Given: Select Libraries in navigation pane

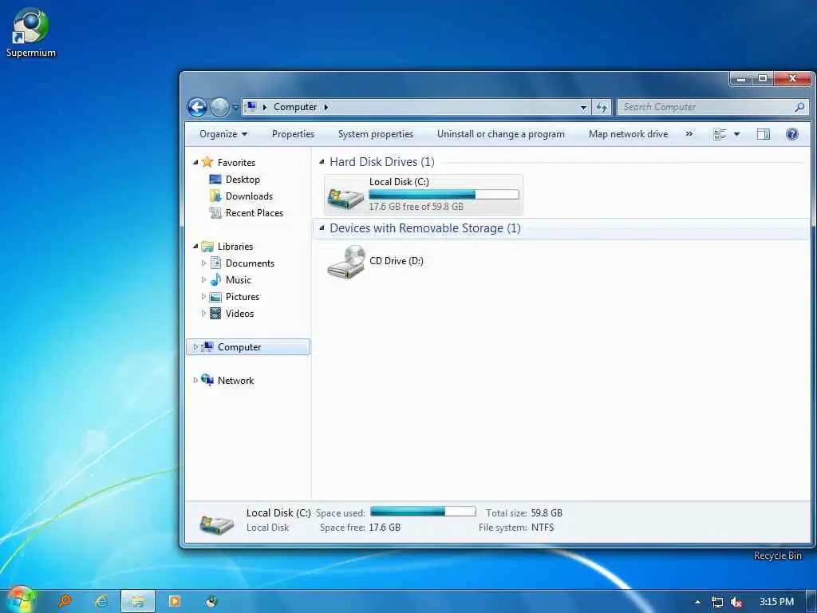Looking at the screenshot, I should (x=235, y=247).
